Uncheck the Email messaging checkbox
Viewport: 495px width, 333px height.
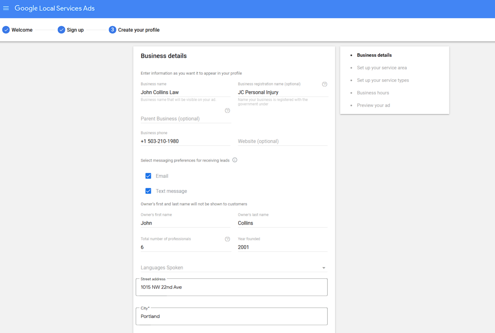148,176
